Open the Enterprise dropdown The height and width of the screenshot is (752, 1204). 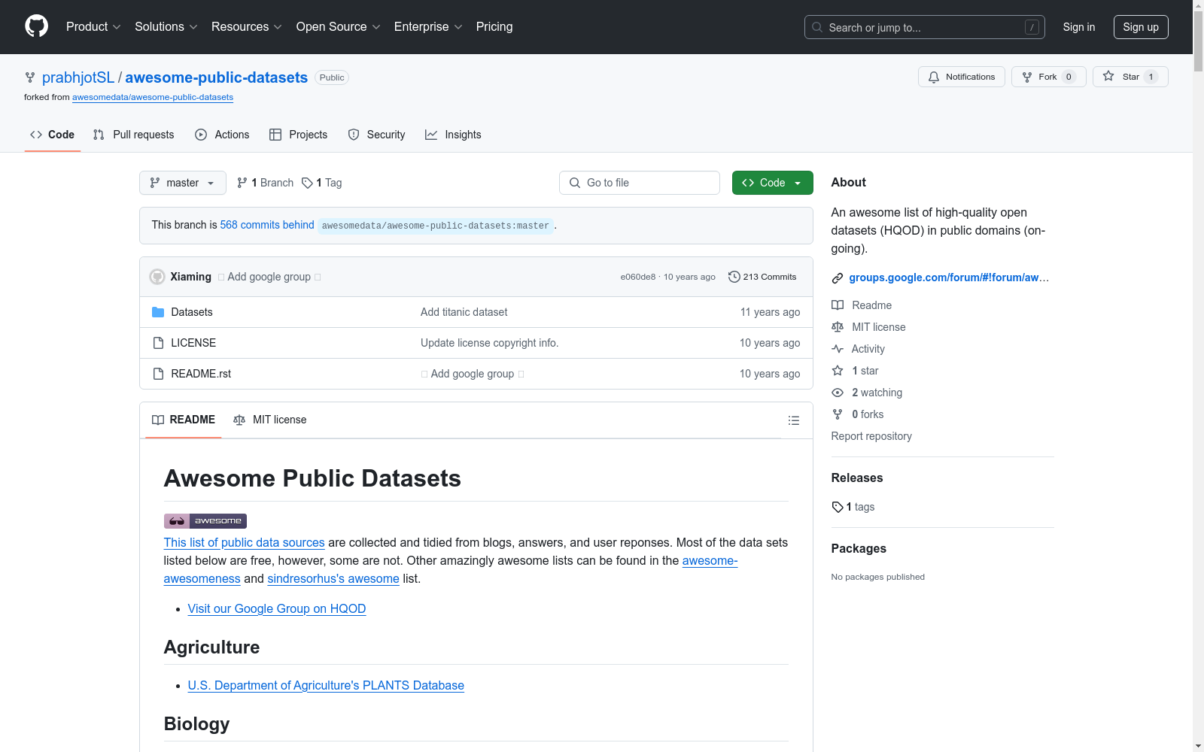coord(428,26)
